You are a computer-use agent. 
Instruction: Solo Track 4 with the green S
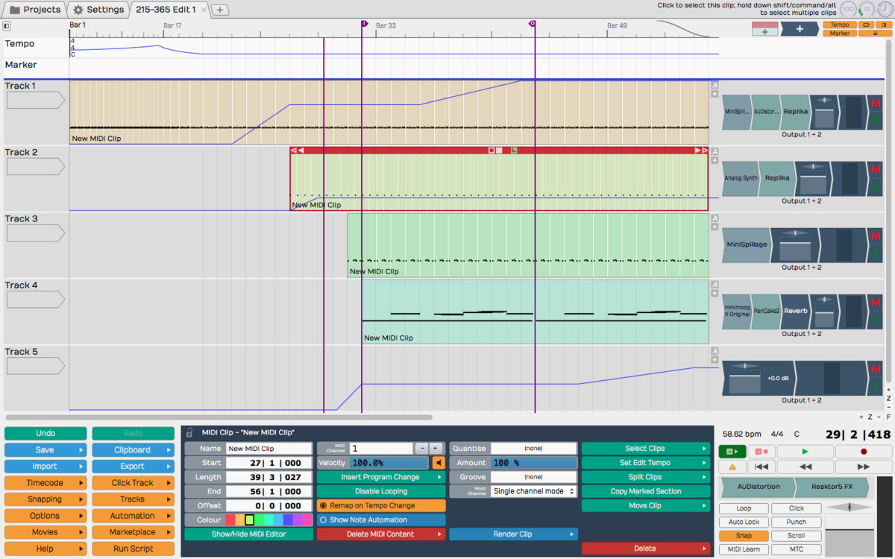pos(875,320)
